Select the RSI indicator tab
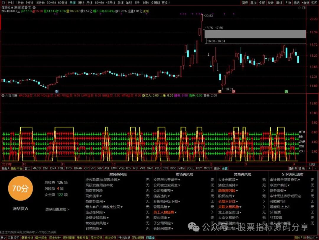 click(x=136, y=168)
